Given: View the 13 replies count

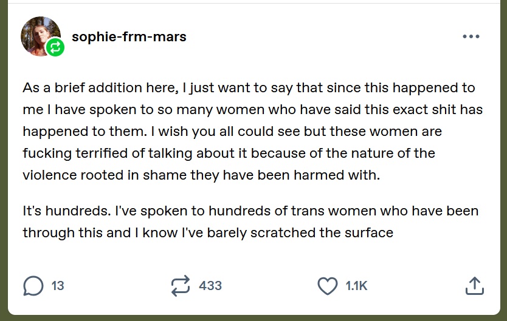Looking at the screenshot, I should point(58,285).
